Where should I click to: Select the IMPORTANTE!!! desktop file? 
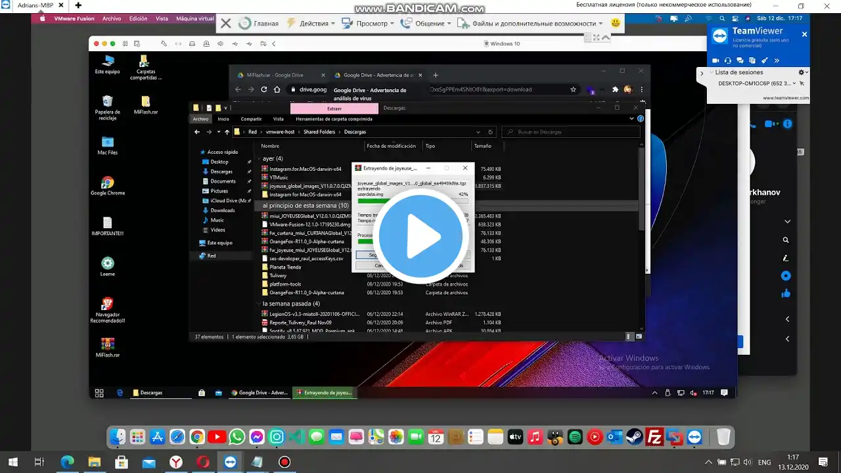pos(107,226)
